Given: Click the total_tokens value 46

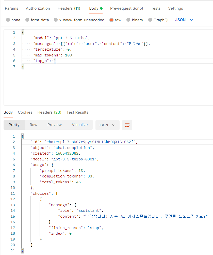Looking at the screenshot, I should [x=78, y=182].
